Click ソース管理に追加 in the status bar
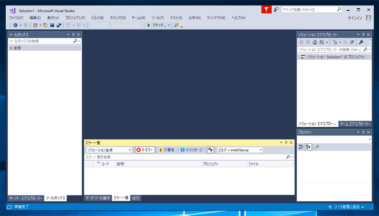 (347, 207)
